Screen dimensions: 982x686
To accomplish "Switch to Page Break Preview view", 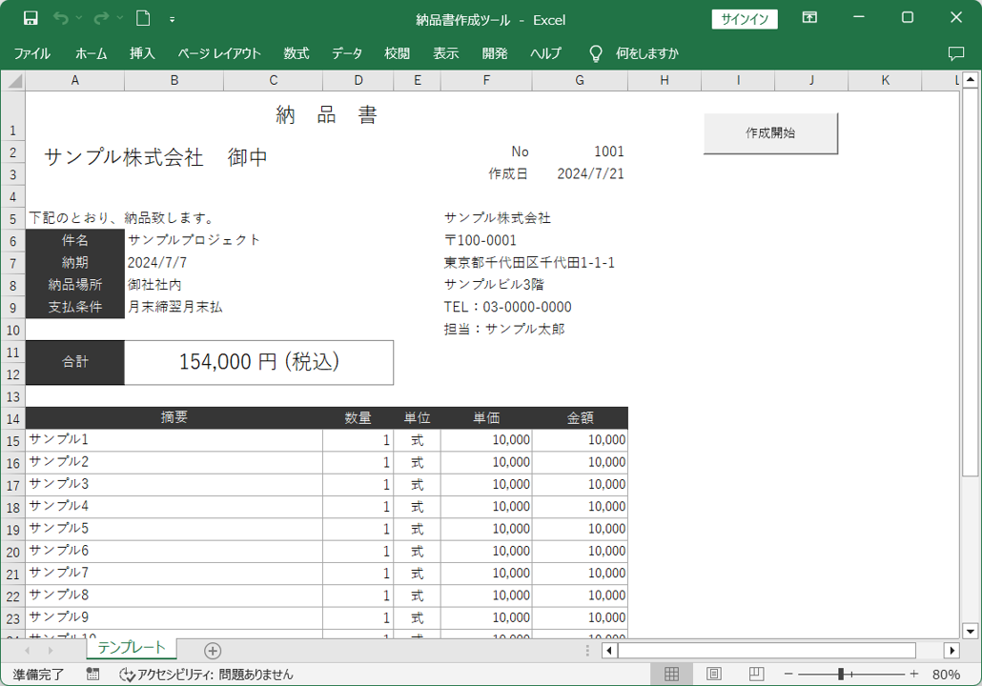I will pos(755,674).
